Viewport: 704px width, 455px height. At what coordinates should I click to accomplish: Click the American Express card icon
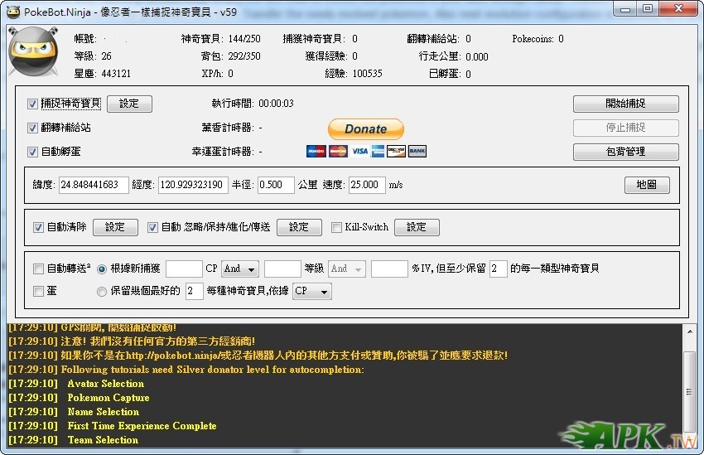(x=378, y=152)
